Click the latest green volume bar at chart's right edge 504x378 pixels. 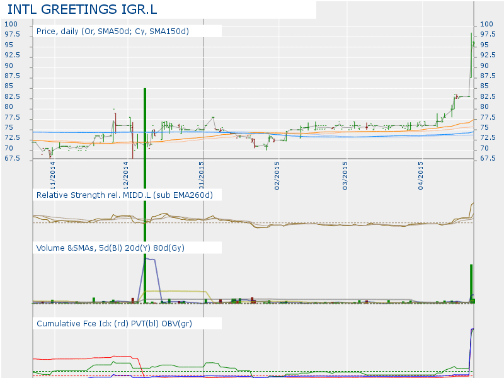coord(471,283)
